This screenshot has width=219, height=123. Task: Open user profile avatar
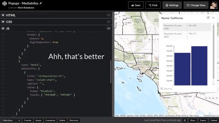(214, 5)
